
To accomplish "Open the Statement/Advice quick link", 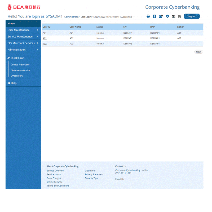I will 21,70.
